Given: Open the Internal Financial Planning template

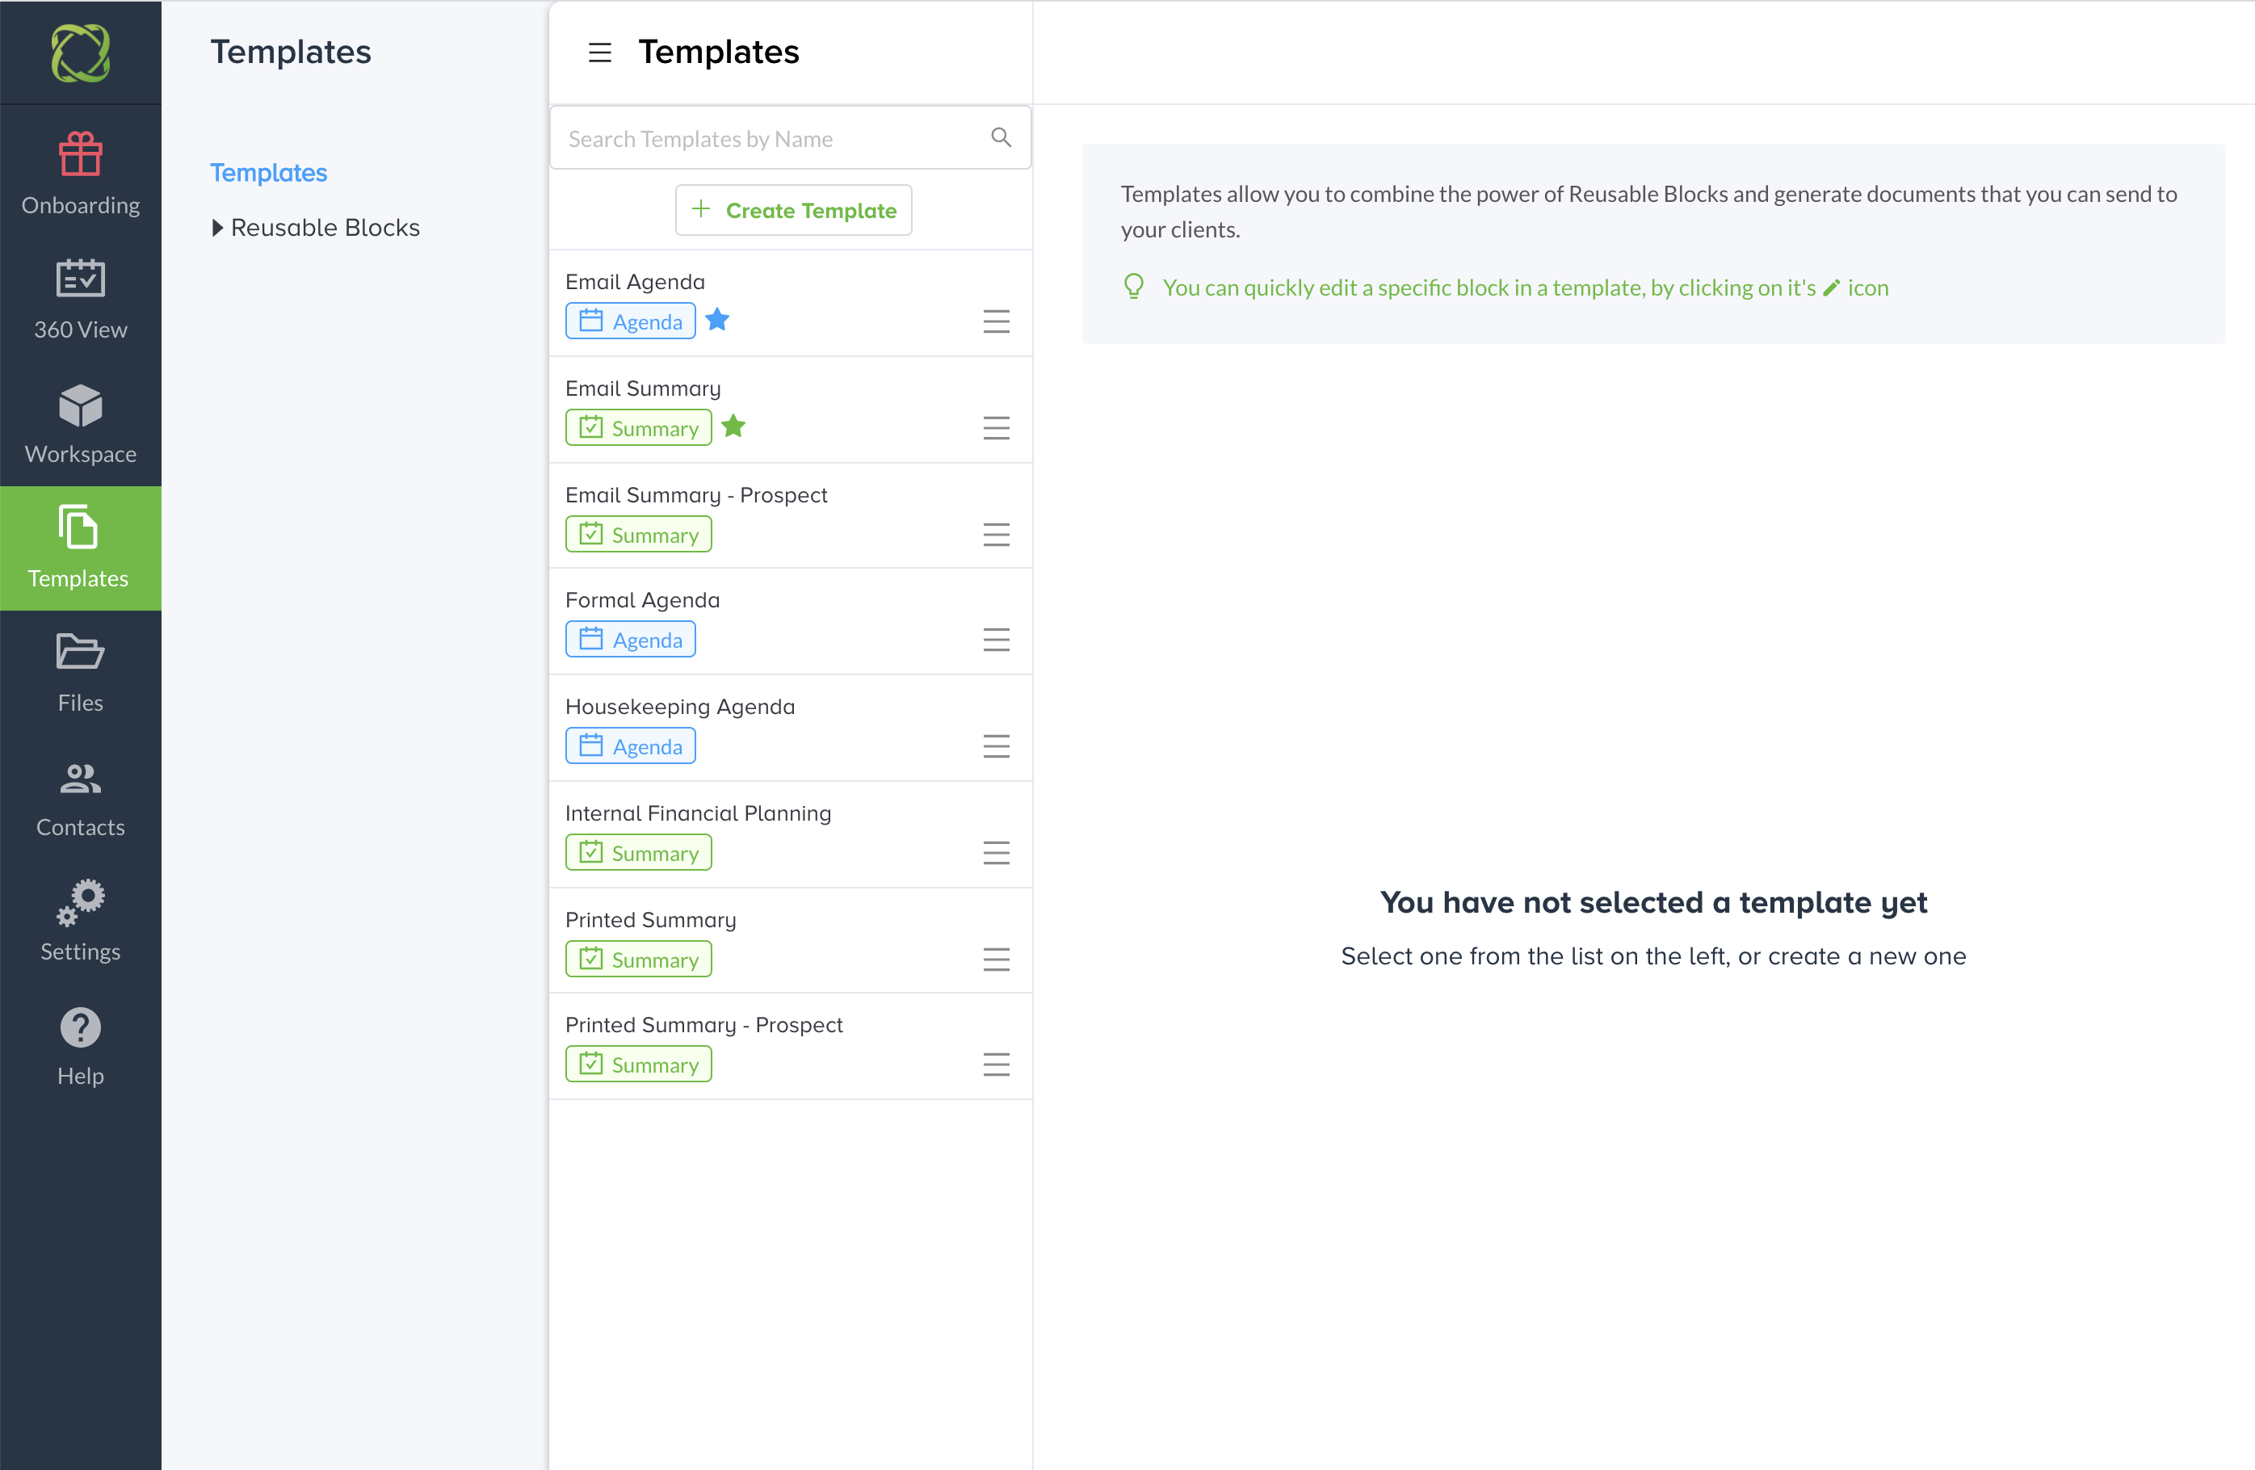Looking at the screenshot, I should [697, 813].
